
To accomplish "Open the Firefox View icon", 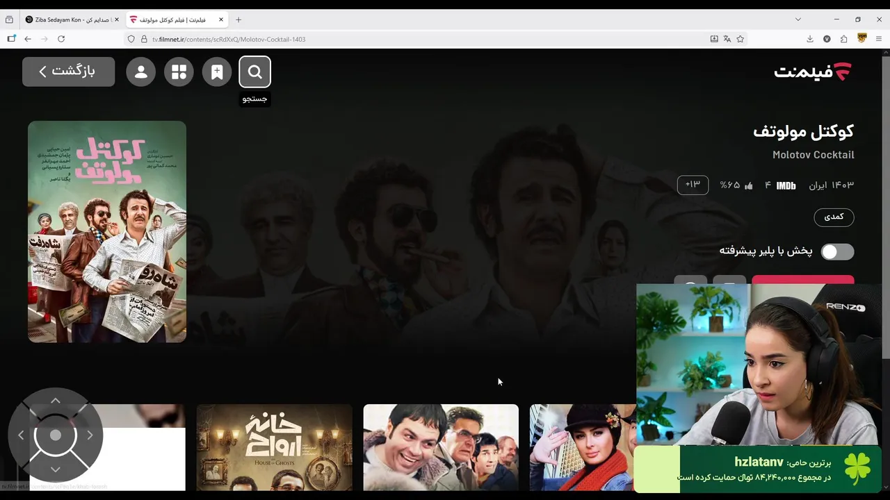I will click(9, 19).
